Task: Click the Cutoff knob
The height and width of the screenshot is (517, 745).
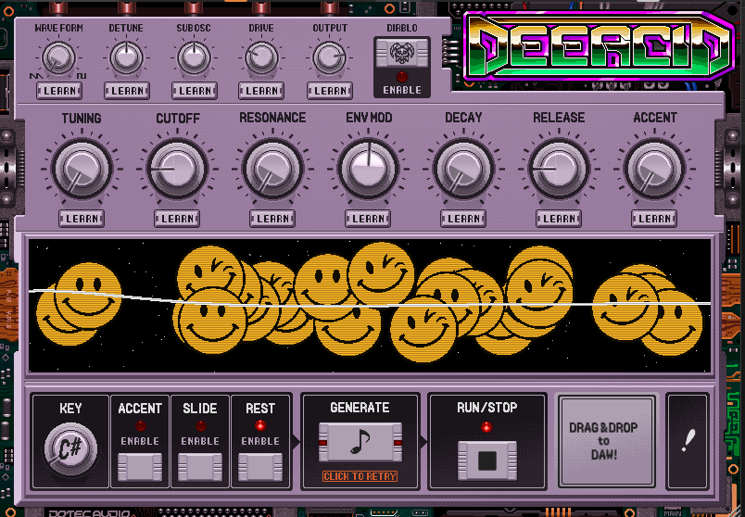Action: [x=177, y=169]
